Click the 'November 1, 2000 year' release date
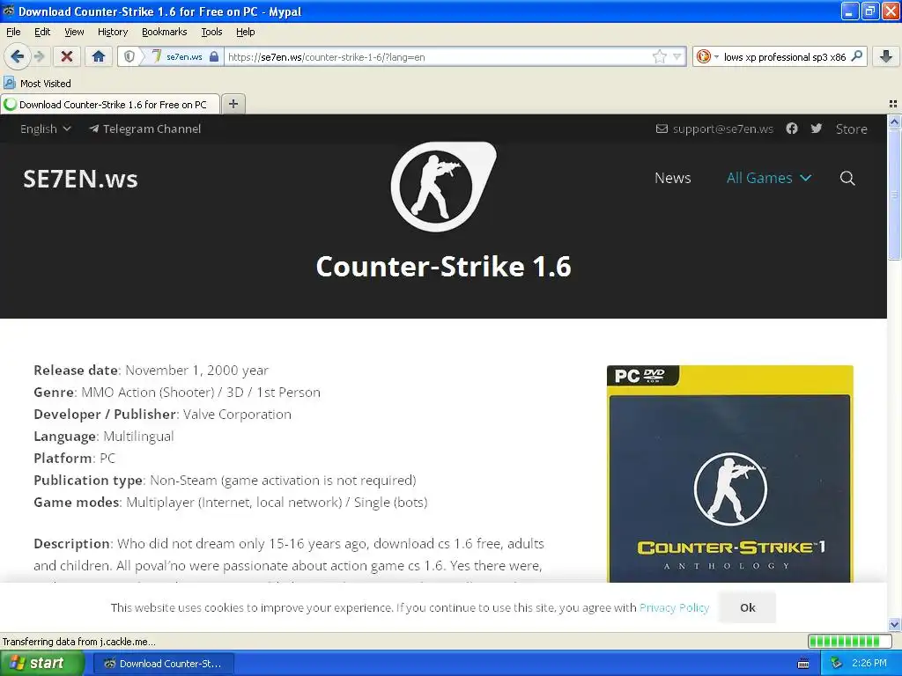Screen dimensions: 902x676 (196, 371)
